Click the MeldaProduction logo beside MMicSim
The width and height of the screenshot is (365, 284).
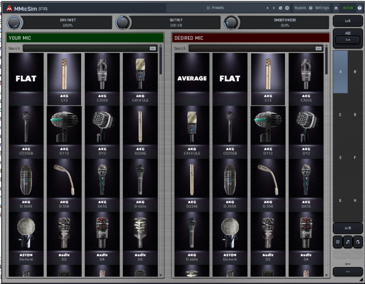pyautogui.click(x=9, y=8)
